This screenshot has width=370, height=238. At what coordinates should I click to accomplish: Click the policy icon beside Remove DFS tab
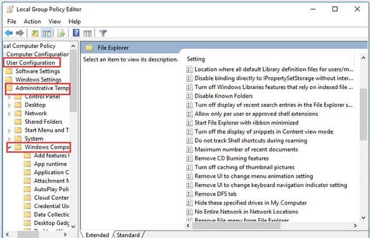point(189,194)
